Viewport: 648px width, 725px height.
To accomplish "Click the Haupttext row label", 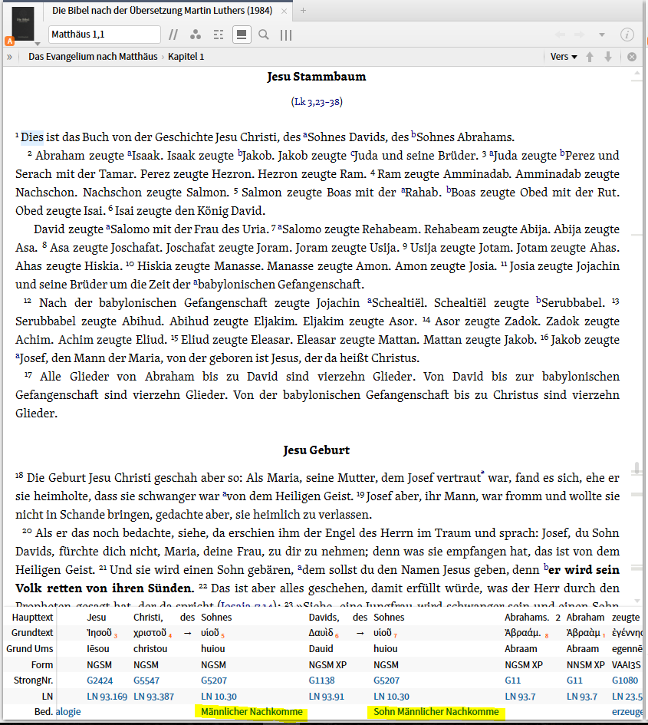I will point(32,618).
